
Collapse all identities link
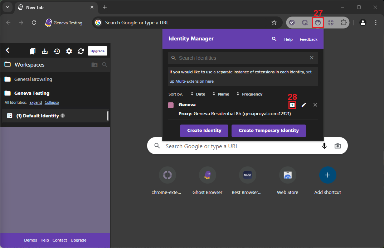(x=52, y=102)
